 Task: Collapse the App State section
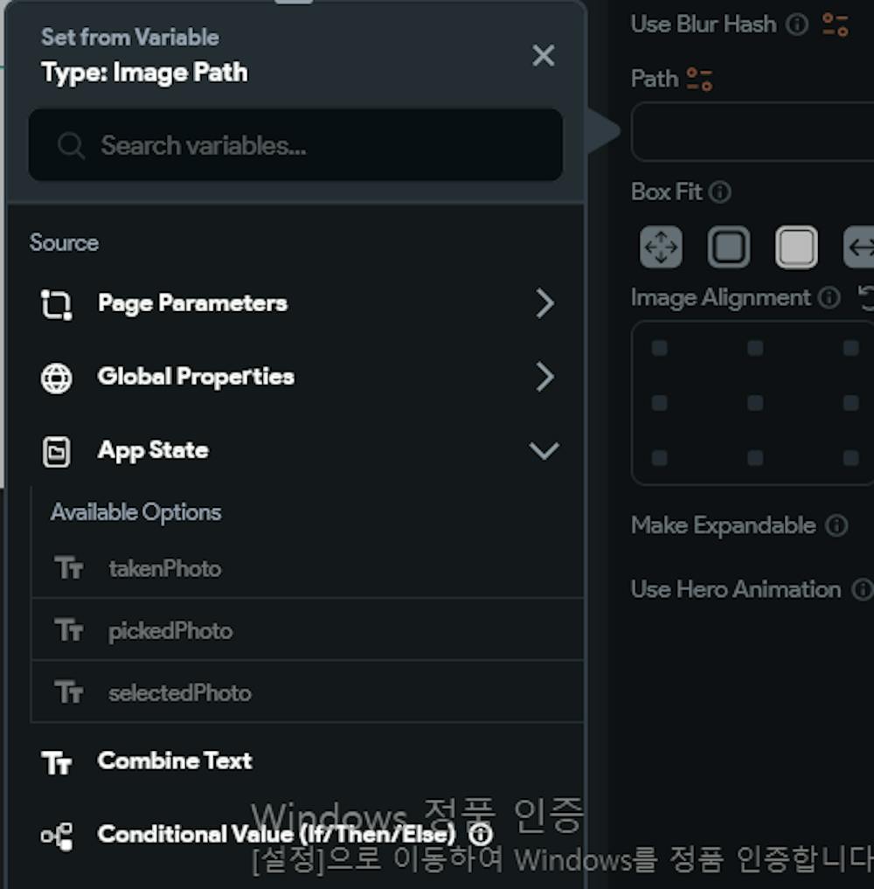coord(544,451)
